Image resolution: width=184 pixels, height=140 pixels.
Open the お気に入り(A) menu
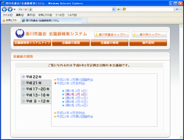[x=45, y=15]
